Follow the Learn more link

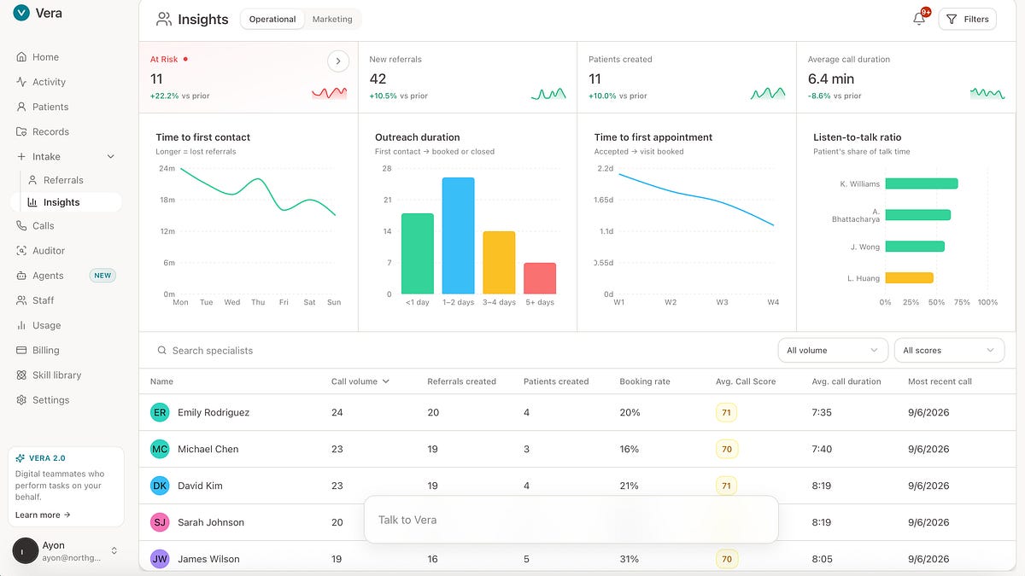(43, 515)
